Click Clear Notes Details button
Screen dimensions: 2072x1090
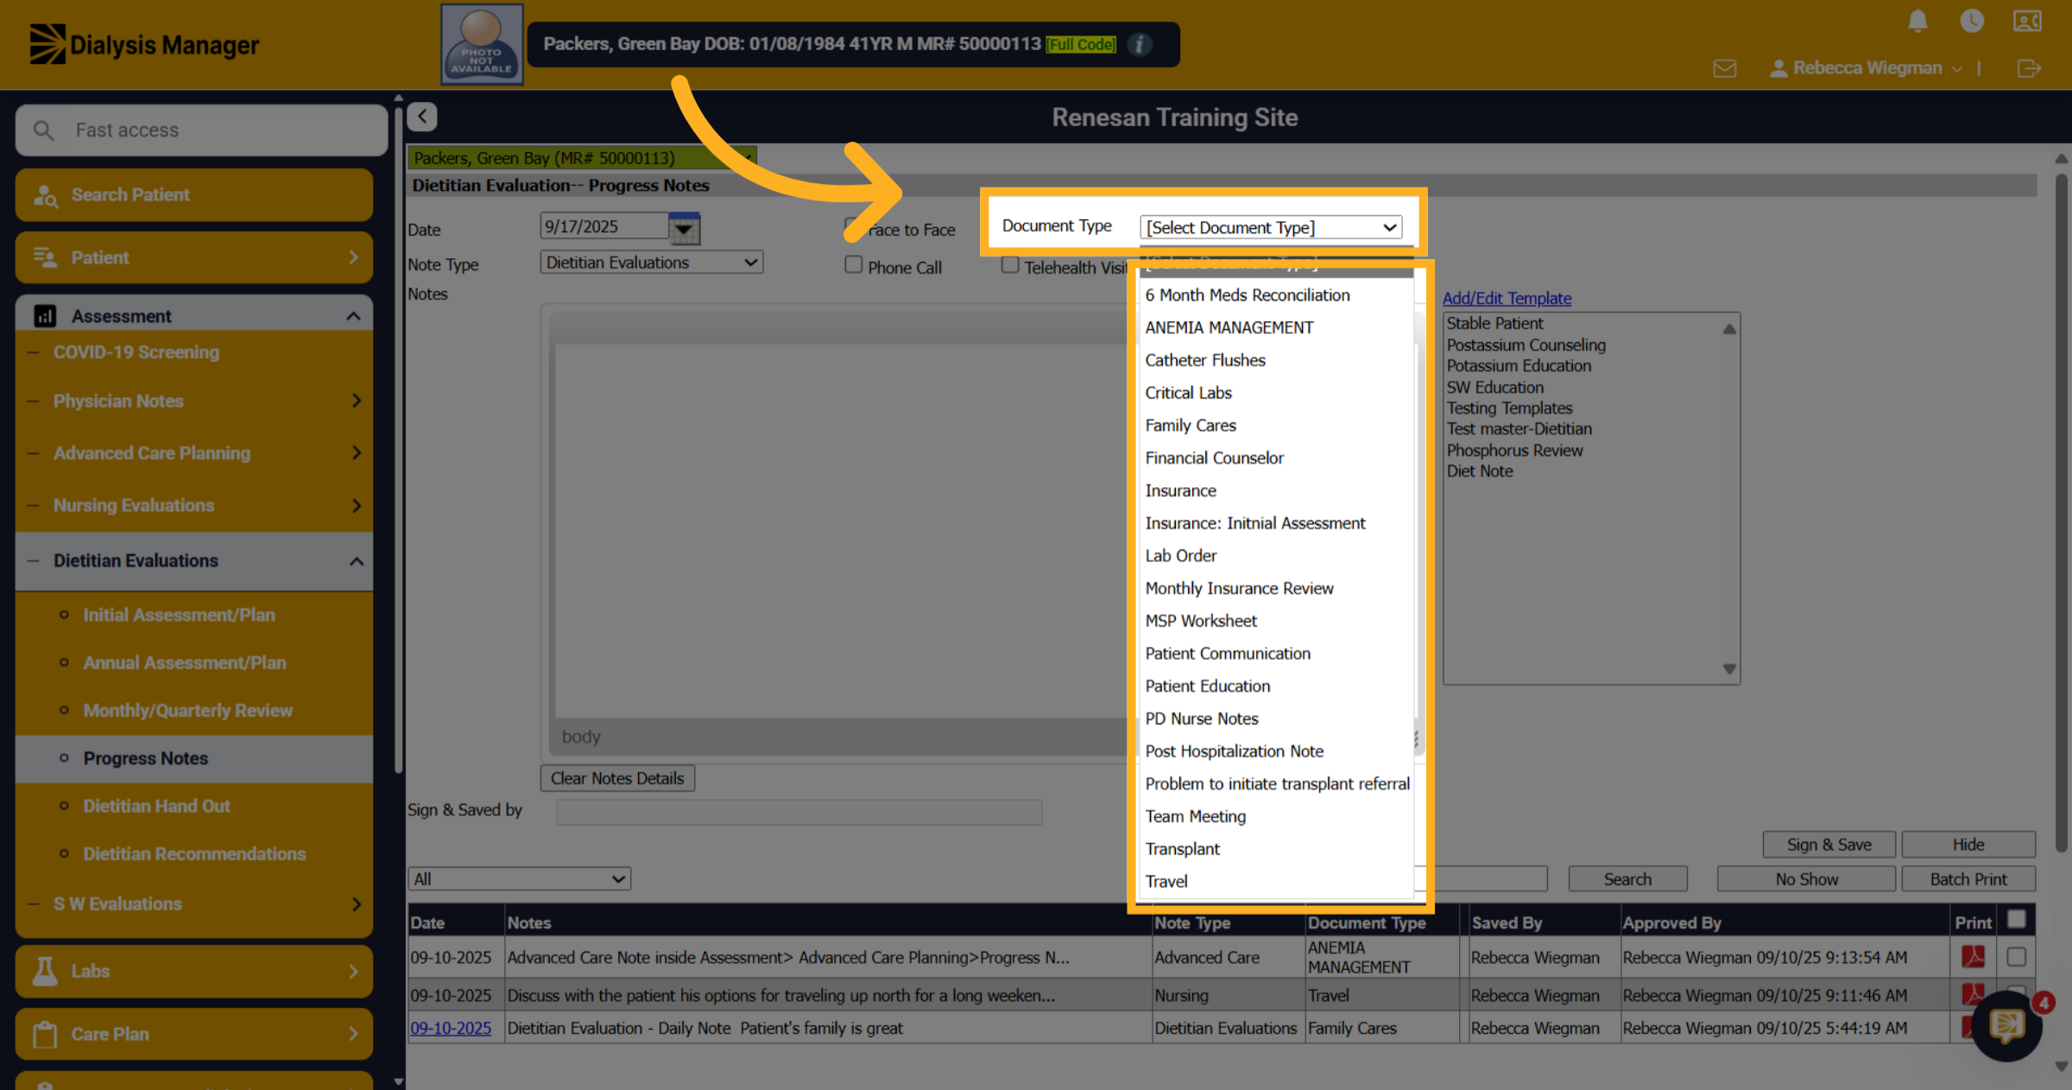617,778
